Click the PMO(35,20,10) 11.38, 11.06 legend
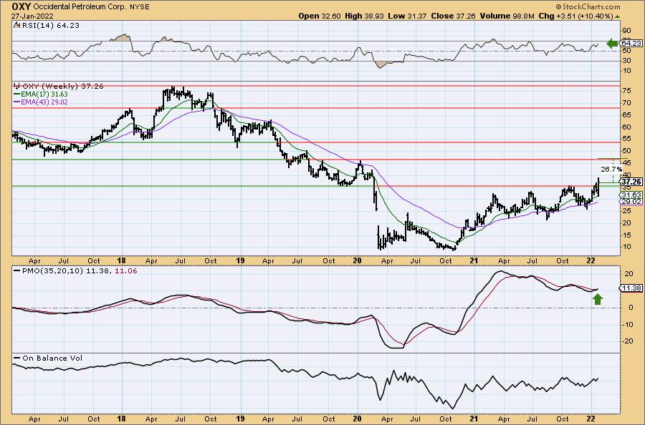Screen dimensions: 645x425 pos(80,271)
